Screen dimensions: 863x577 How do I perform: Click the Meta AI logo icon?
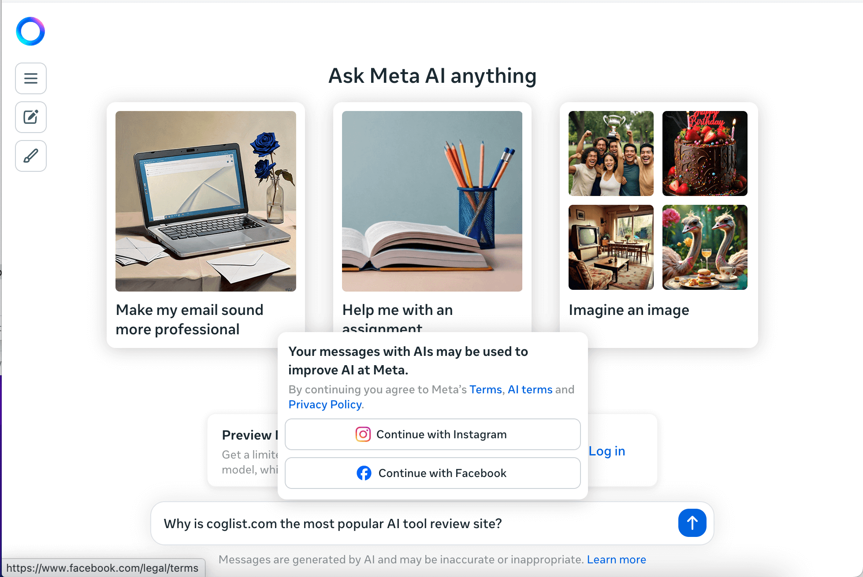pos(32,30)
